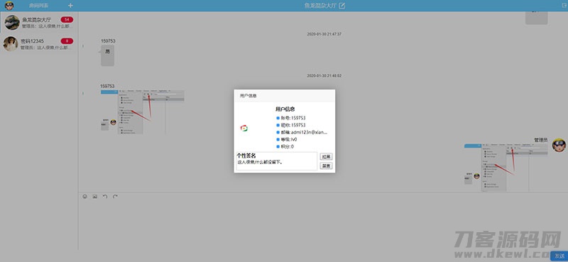Select the 密码12345 room in the list
Viewport: 568px width, 262px height.
pos(39,44)
